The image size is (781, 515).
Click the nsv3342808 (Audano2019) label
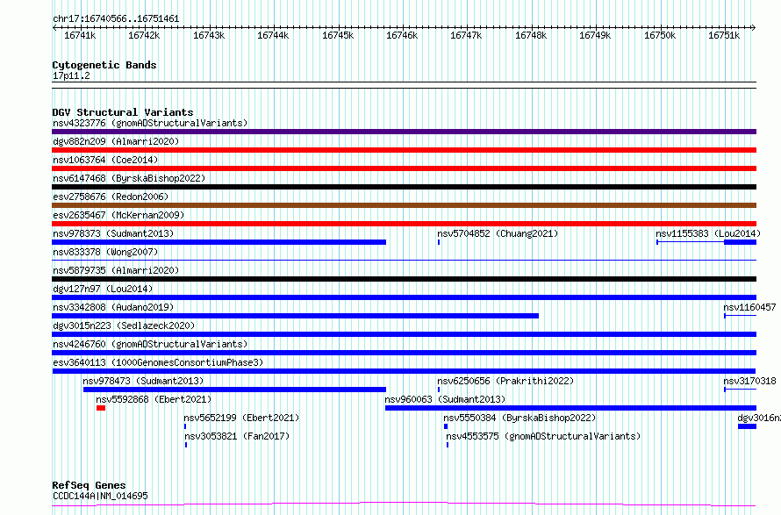[113, 307]
